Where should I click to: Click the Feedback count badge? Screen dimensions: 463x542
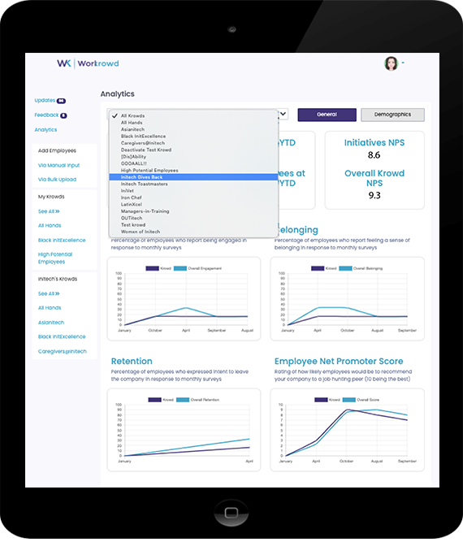click(x=63, y=115)
